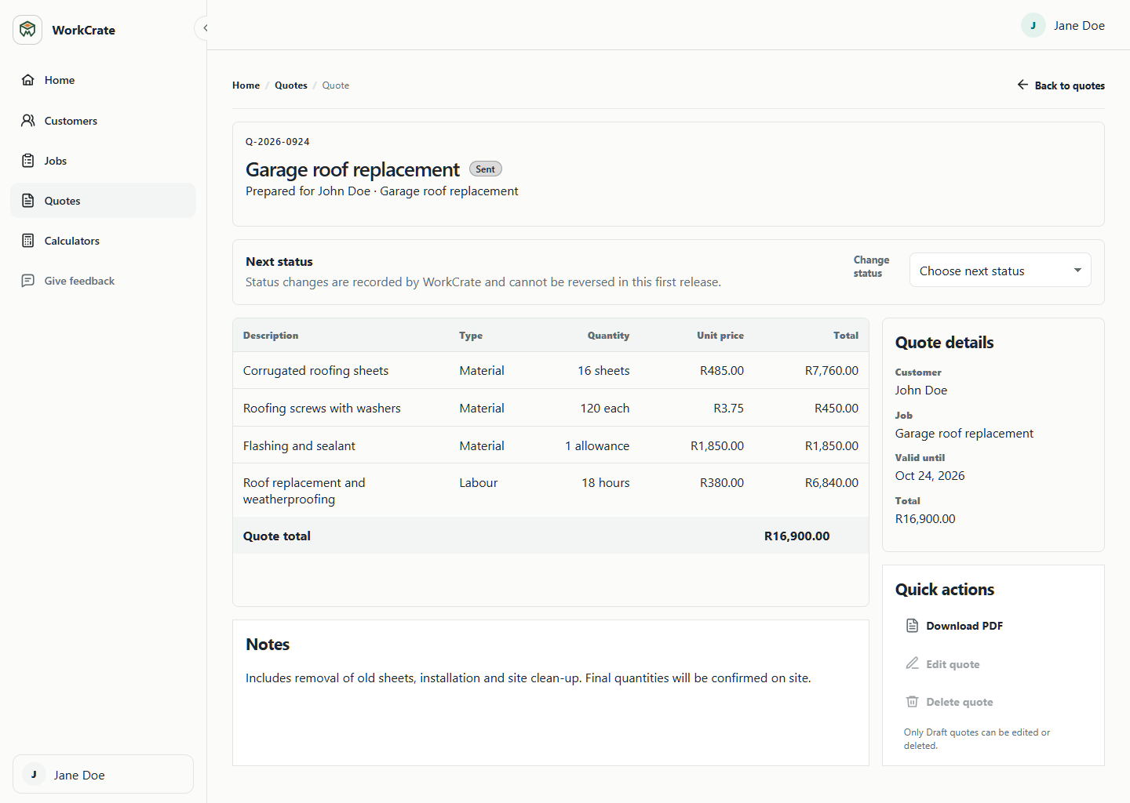Select Calculators in the sidebar
This screenshot has width=1130, height=803.
coord(103,241)
